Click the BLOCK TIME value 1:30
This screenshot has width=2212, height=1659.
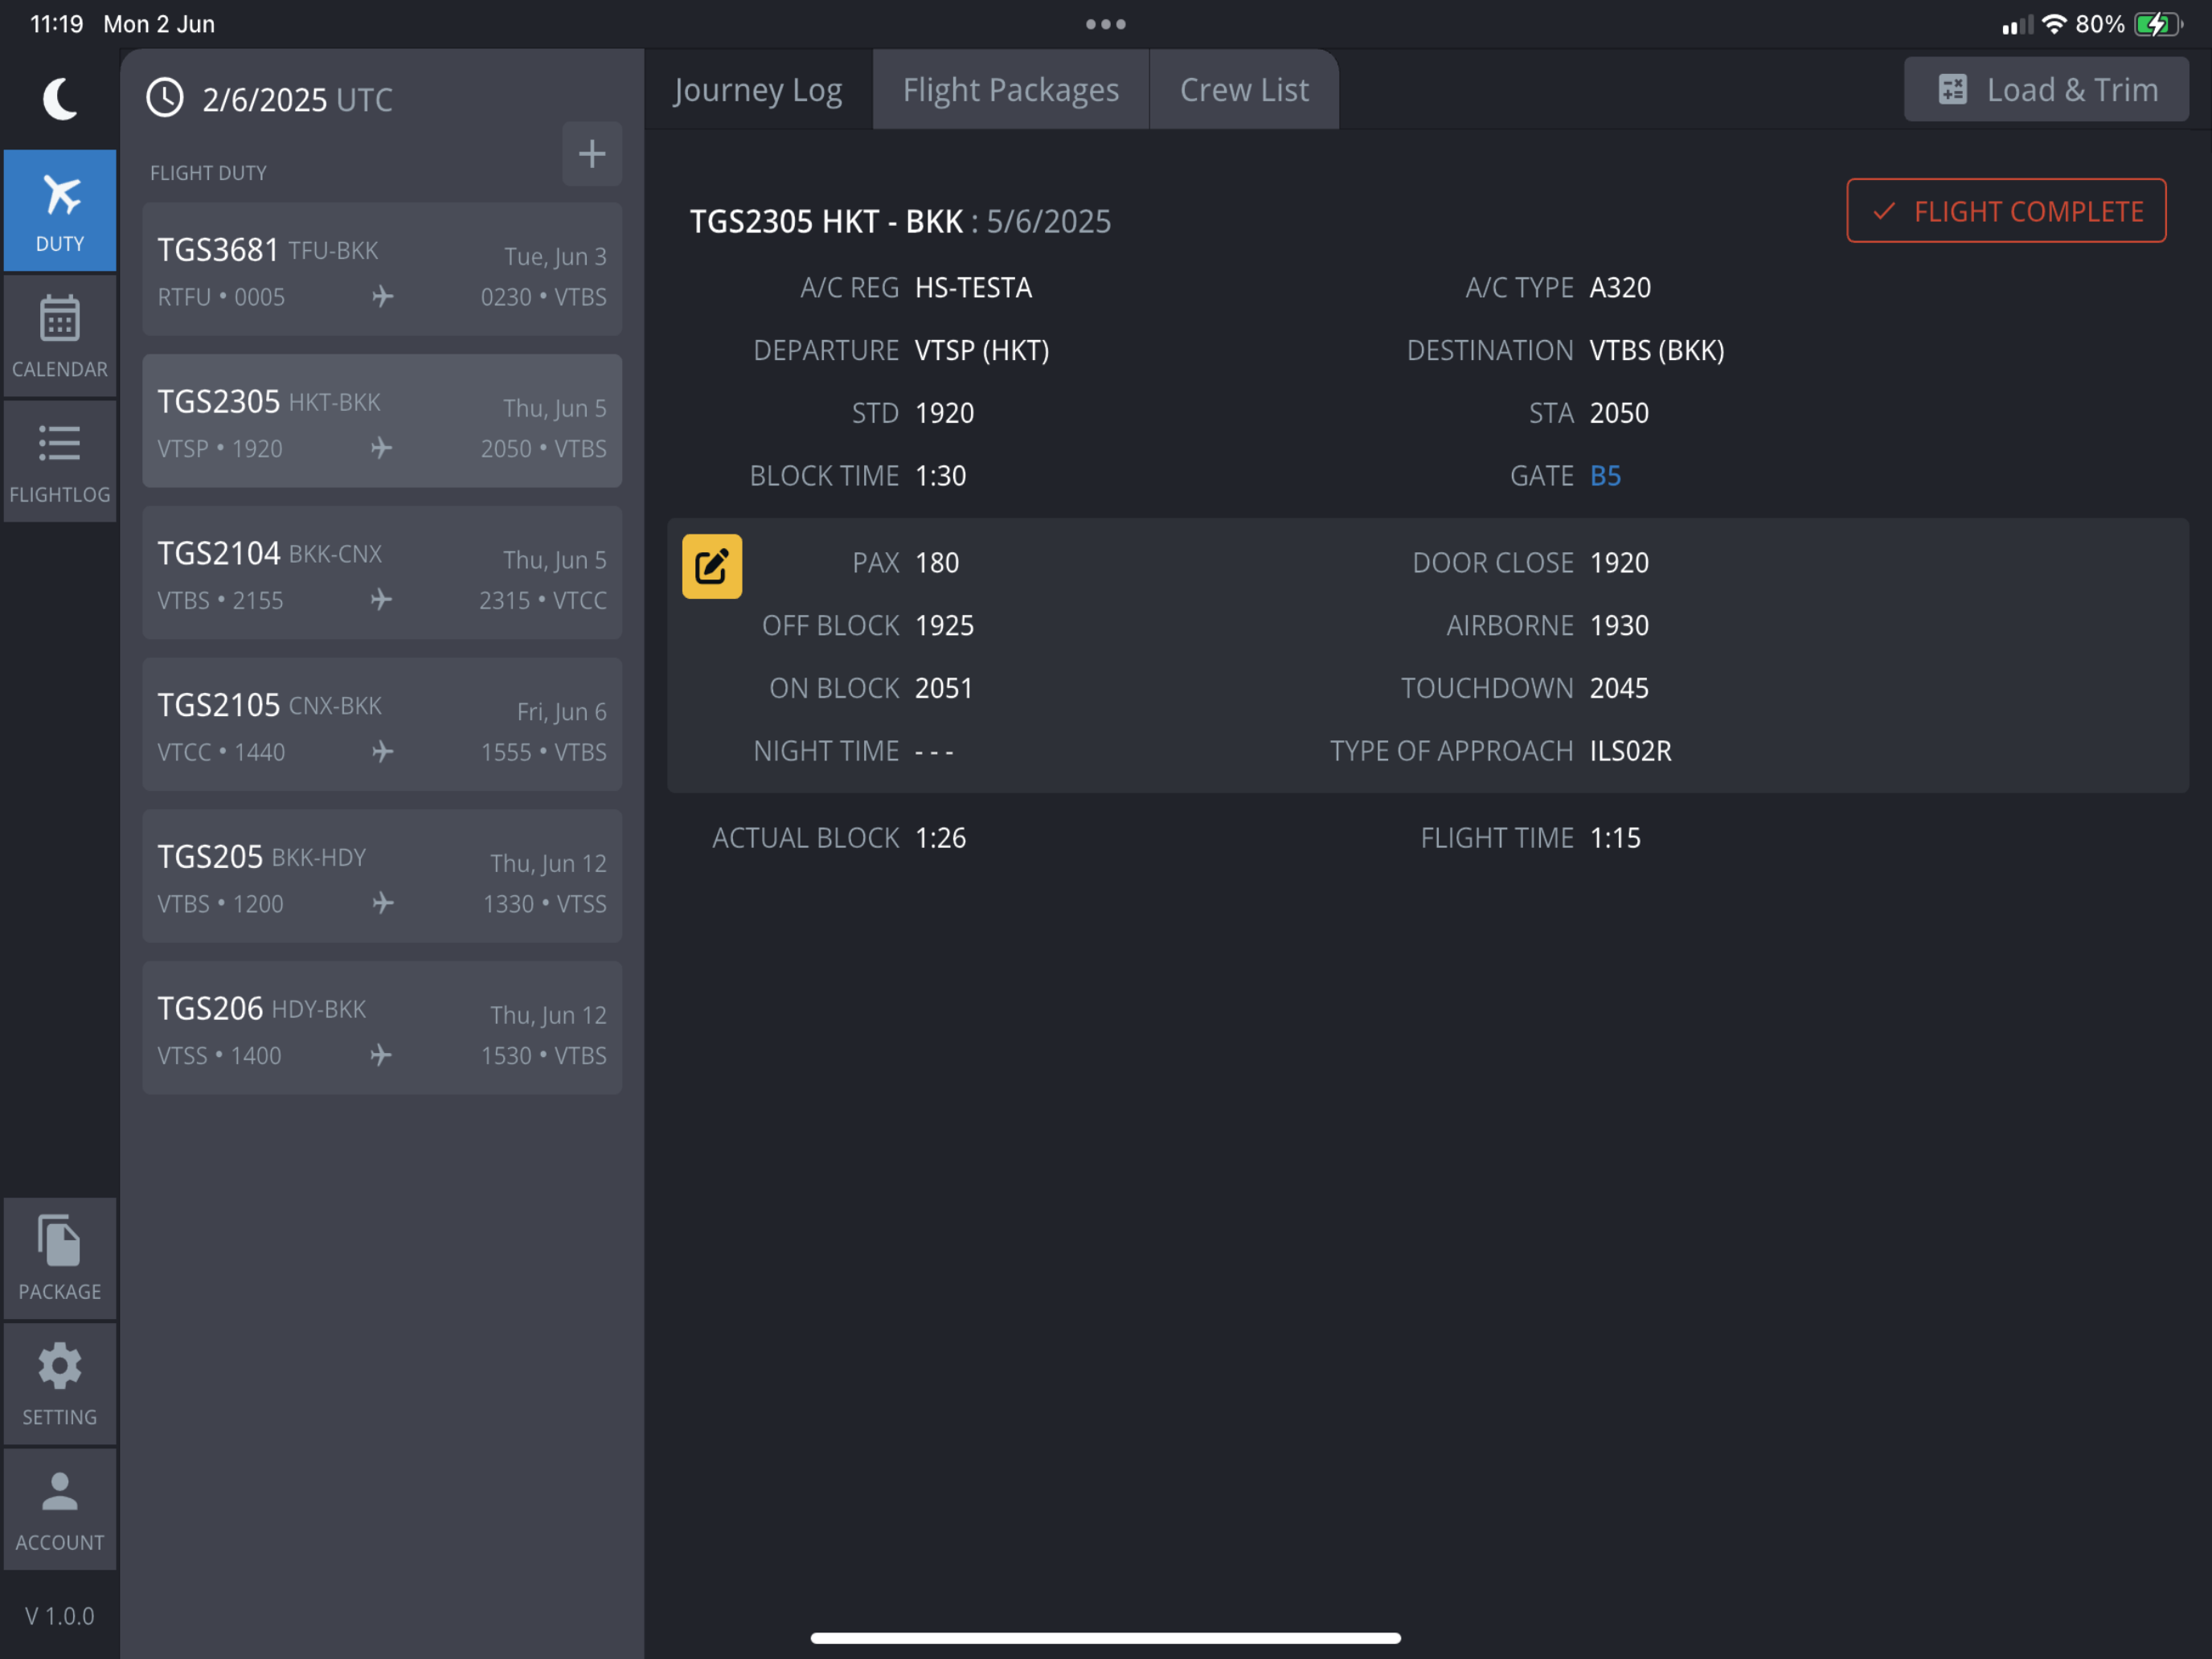[941, 476]
